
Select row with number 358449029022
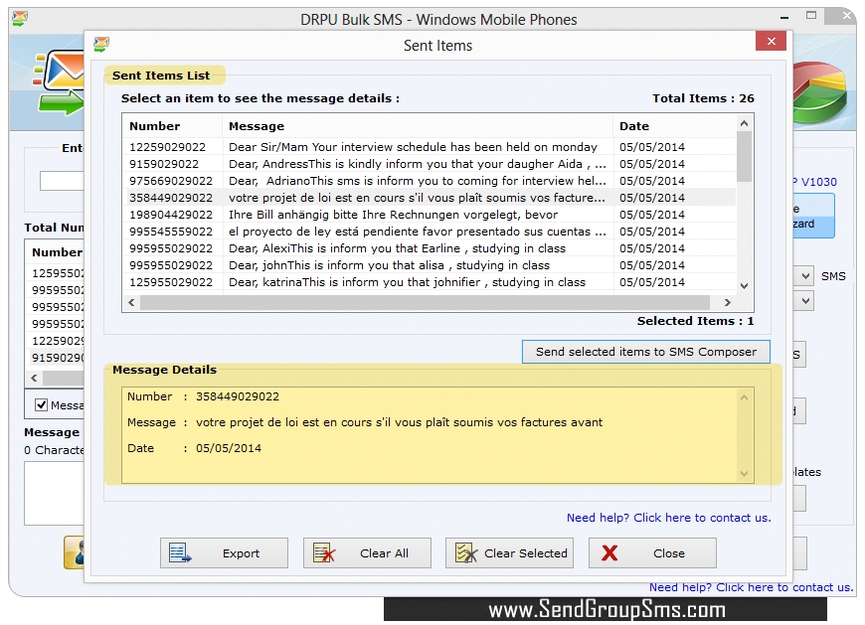[430, 198]
